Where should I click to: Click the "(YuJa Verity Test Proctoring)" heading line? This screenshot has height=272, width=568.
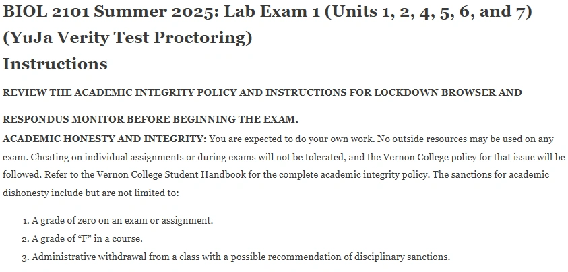tap(127, 38)
